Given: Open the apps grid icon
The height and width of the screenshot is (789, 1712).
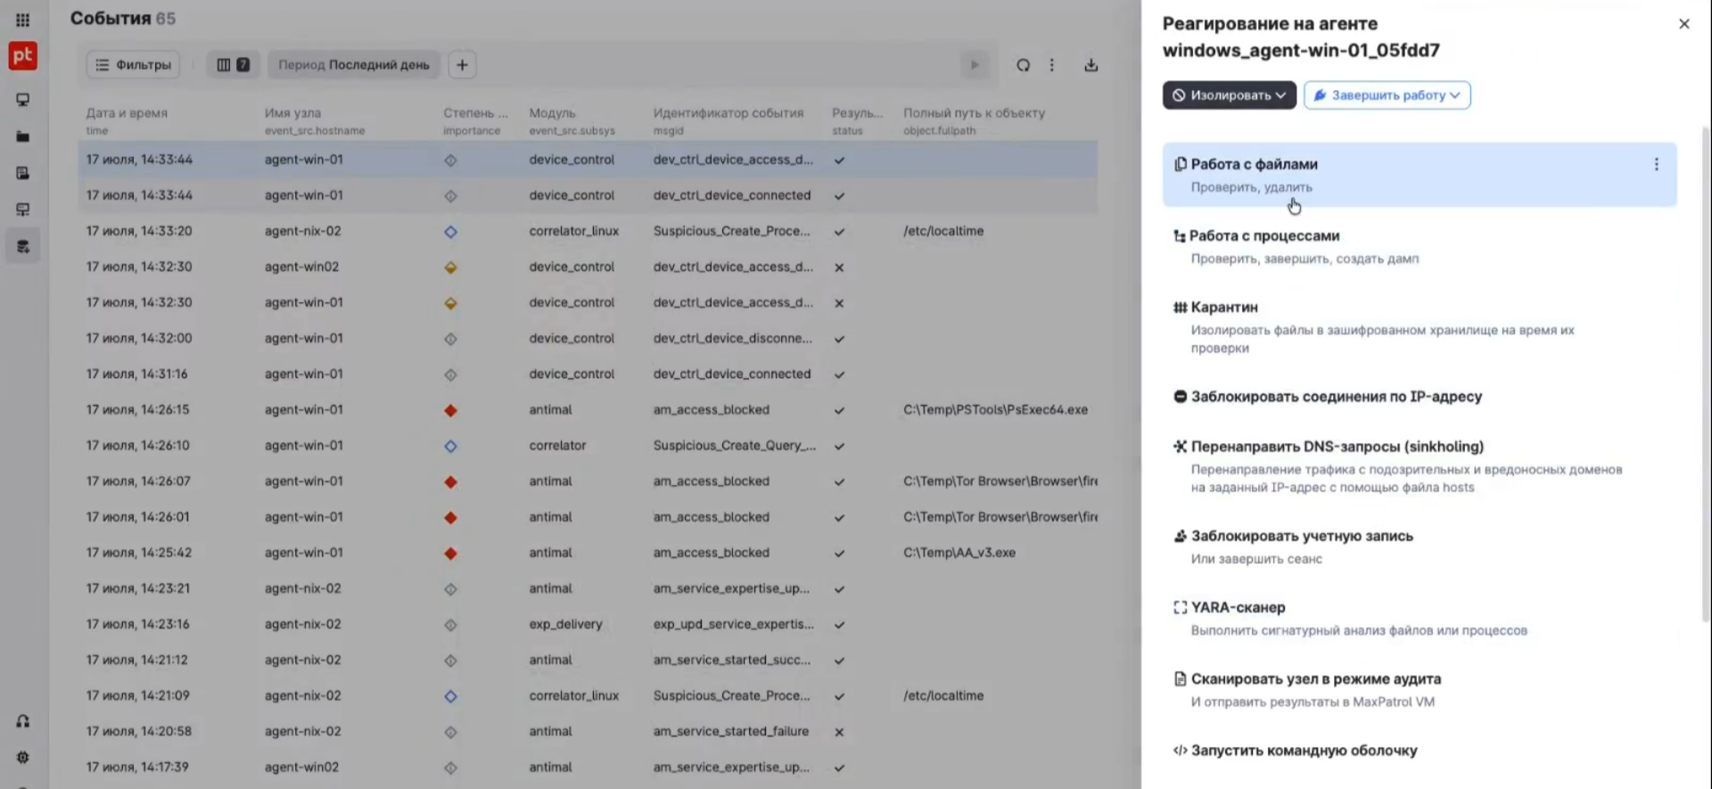Looking at the screenshot, I should (22, 20).
